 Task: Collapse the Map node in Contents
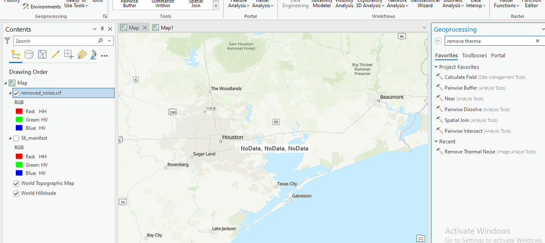click(5, 83)
